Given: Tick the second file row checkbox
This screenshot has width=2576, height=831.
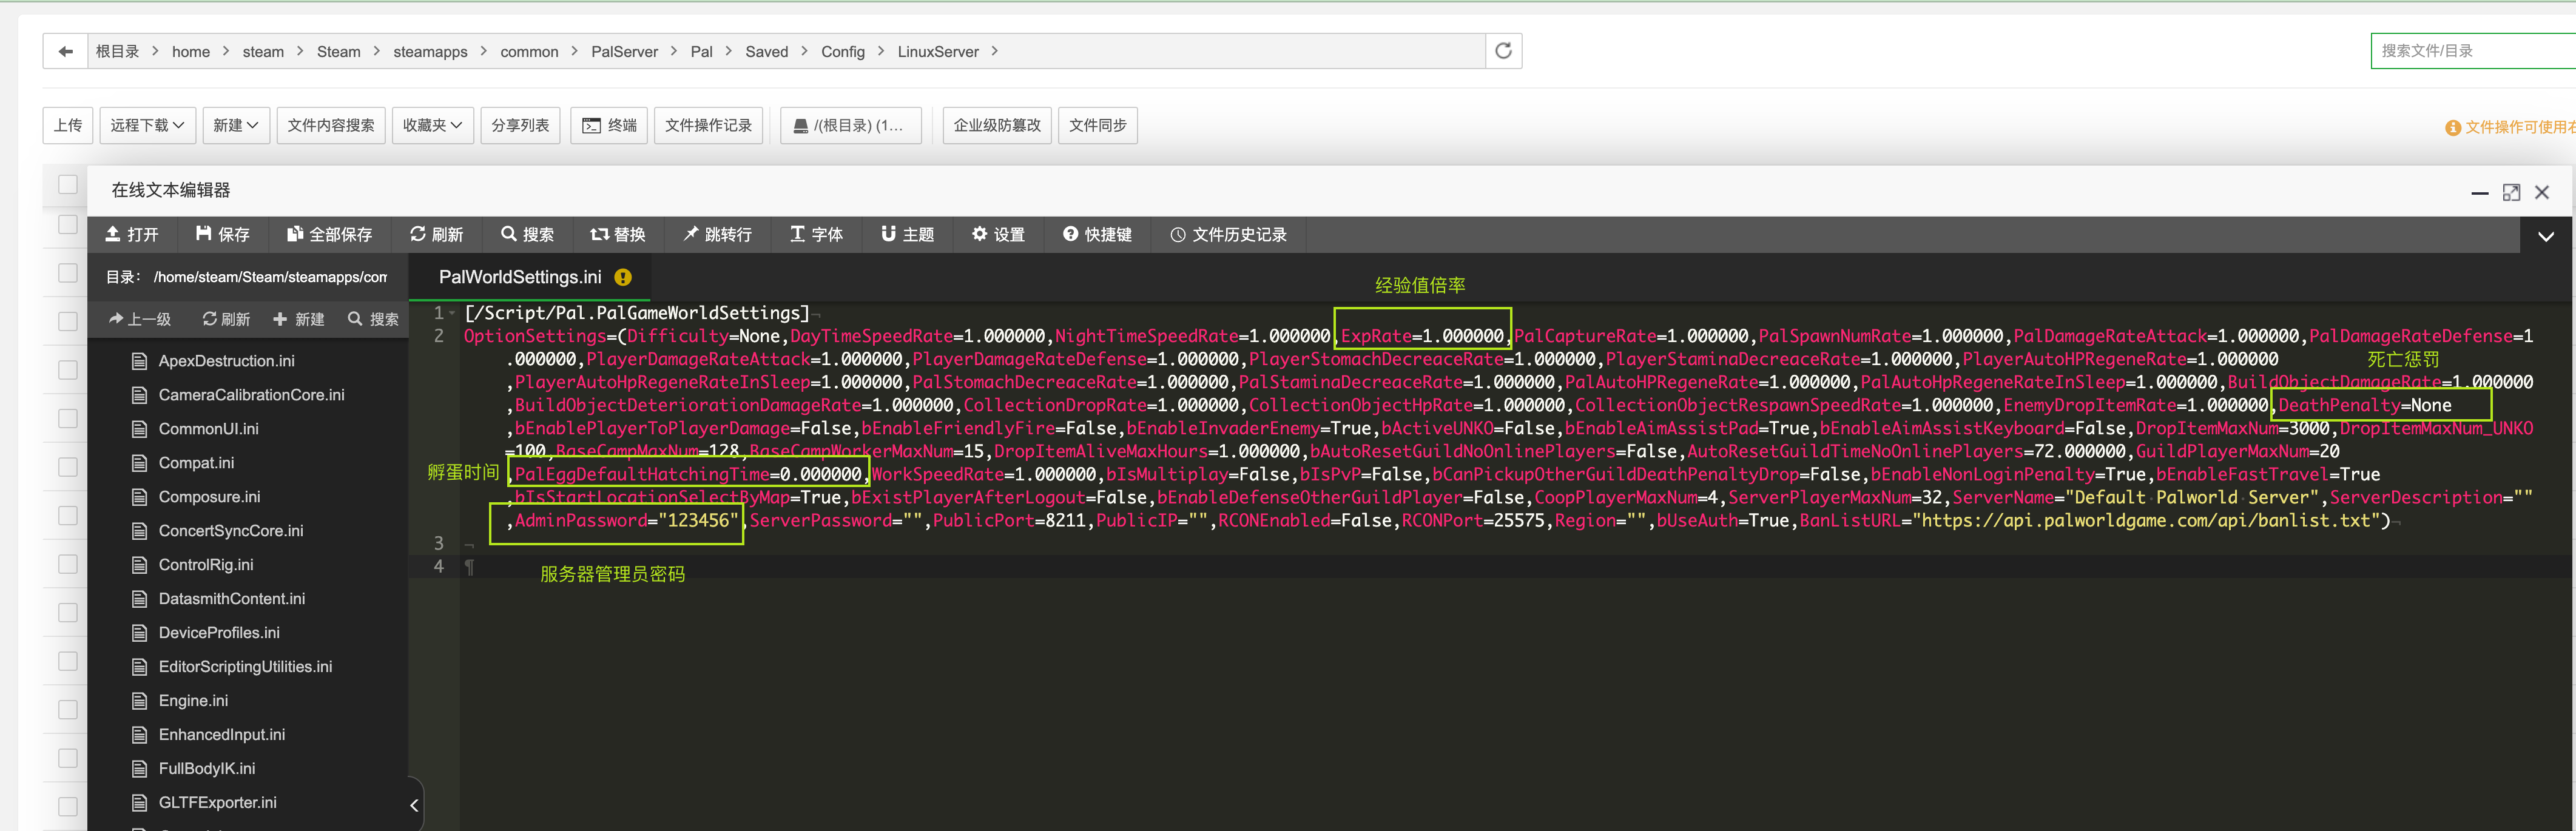Looking at the screenshot, I should 68,273.
